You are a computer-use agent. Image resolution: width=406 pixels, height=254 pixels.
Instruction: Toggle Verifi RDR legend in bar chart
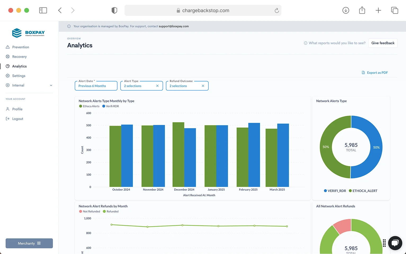click(x=111, y=106)
